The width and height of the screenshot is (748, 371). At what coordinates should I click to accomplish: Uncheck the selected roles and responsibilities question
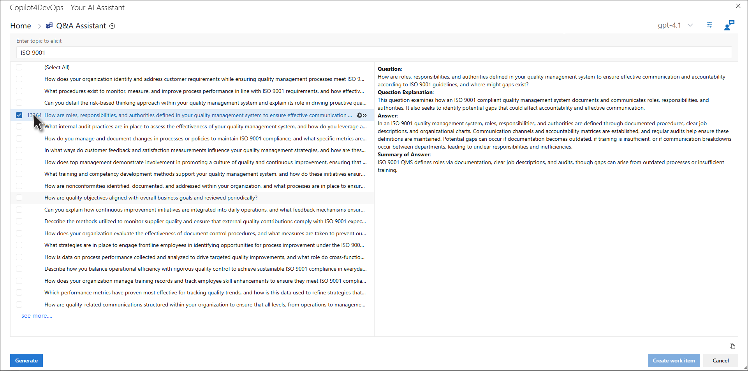[19, 115]
